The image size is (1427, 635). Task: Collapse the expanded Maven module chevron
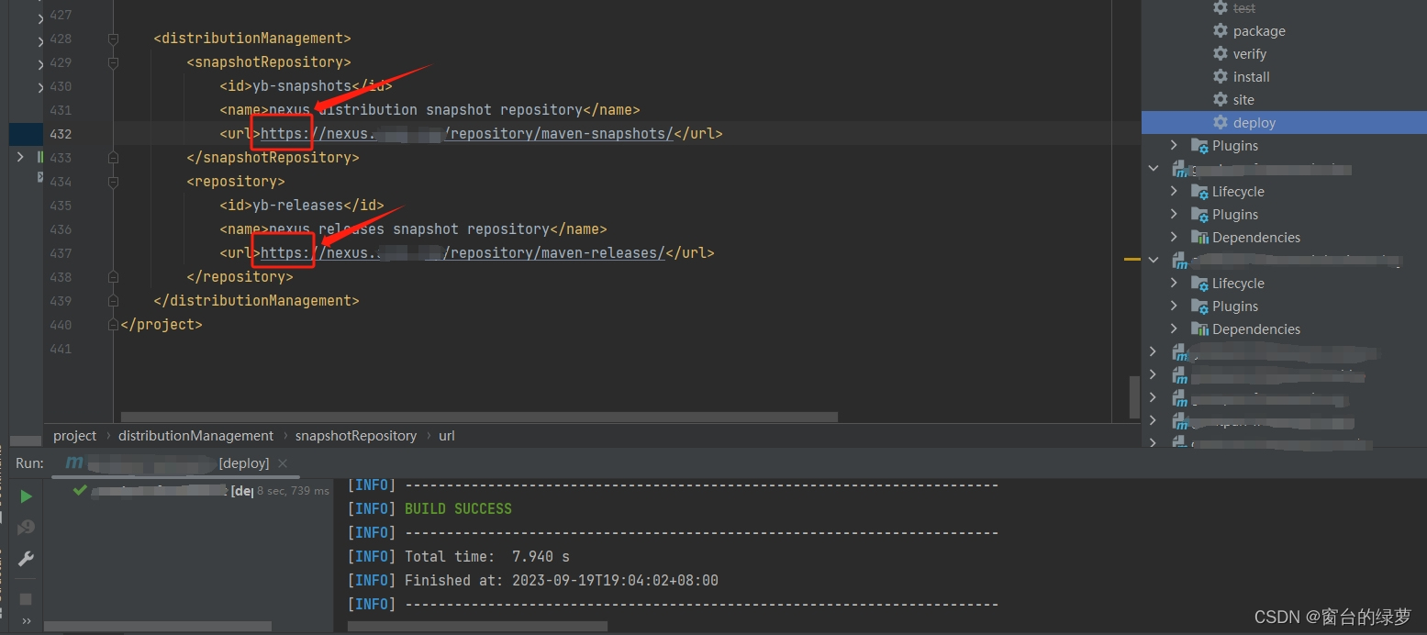(x=1154, y=168)
